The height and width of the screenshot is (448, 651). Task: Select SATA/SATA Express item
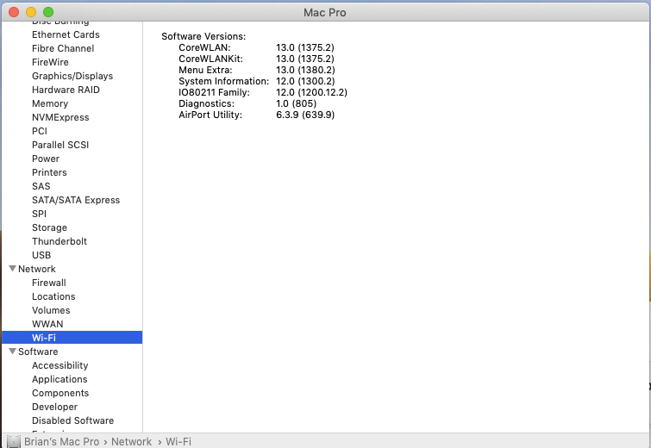[76, 200]
